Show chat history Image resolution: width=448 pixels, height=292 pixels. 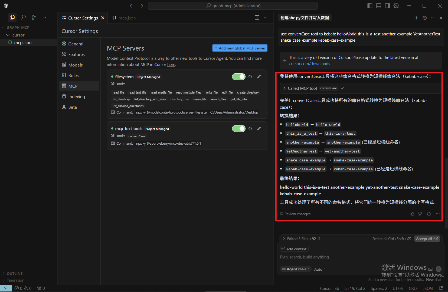(x=424, y=18)
